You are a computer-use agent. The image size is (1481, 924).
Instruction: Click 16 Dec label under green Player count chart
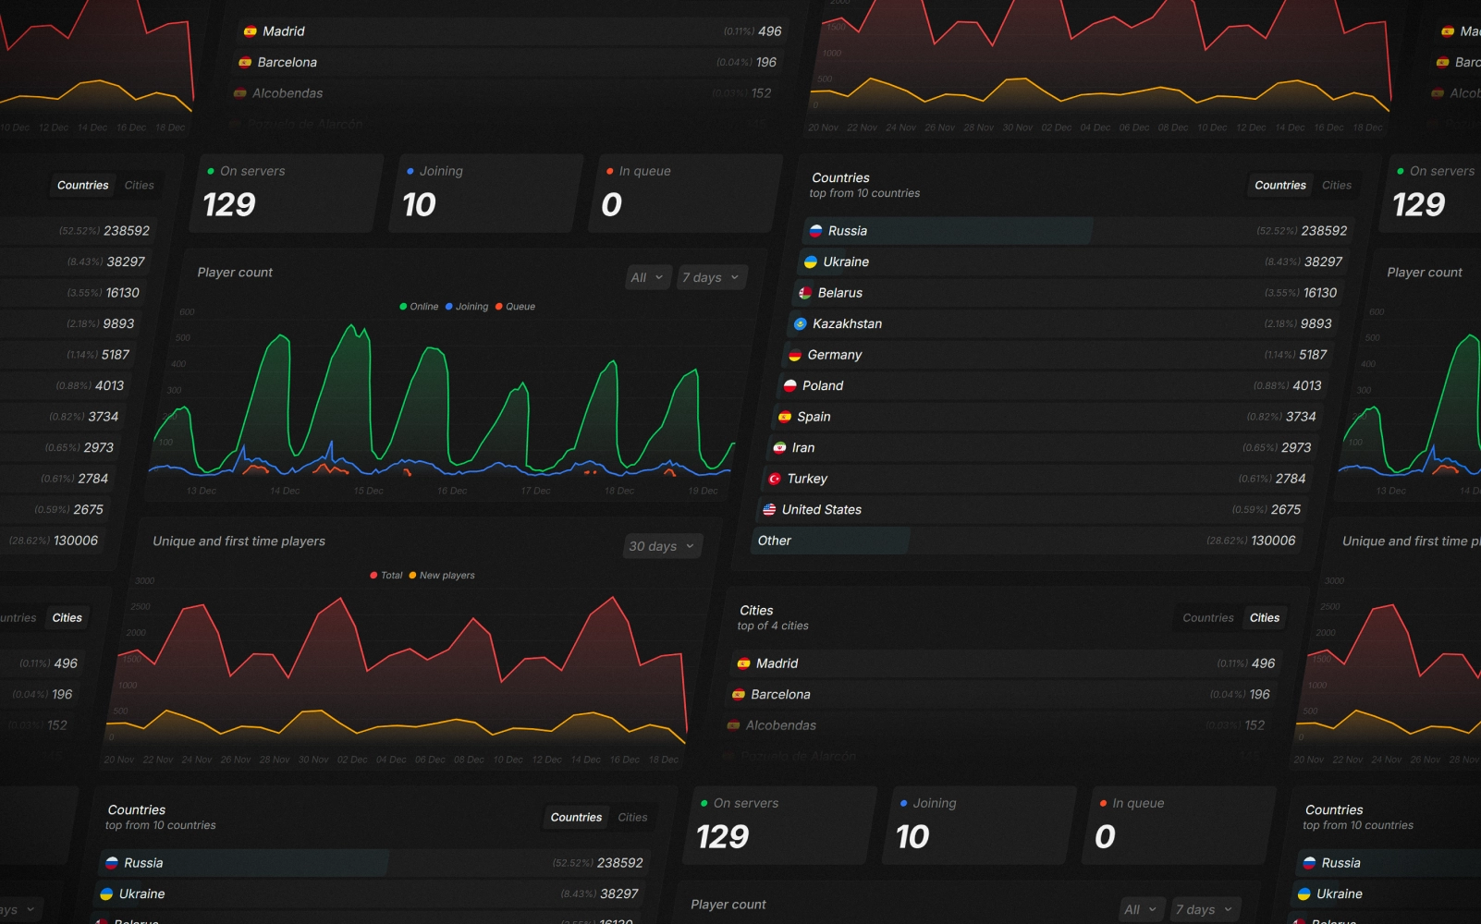tap(451, 491)
